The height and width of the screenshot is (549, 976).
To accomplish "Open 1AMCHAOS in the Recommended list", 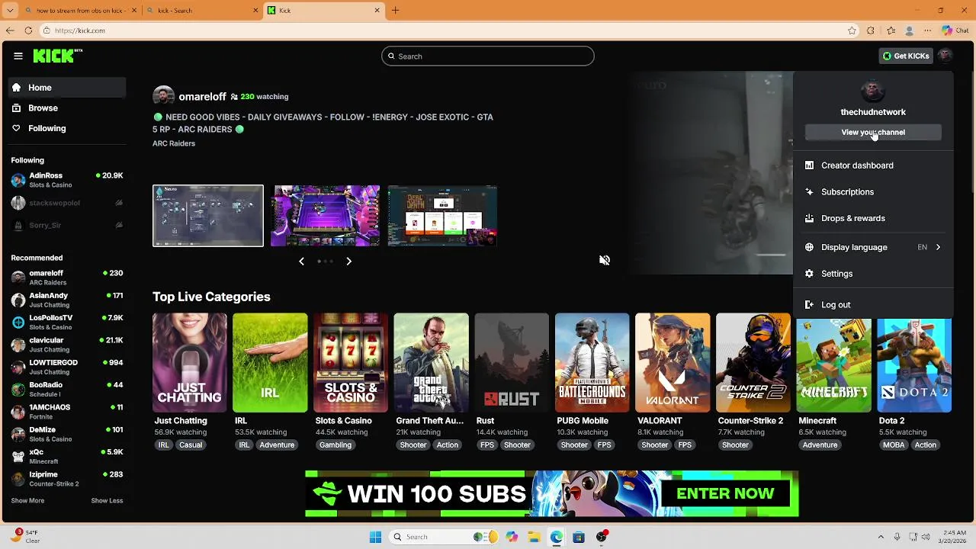I will point(67,412).
